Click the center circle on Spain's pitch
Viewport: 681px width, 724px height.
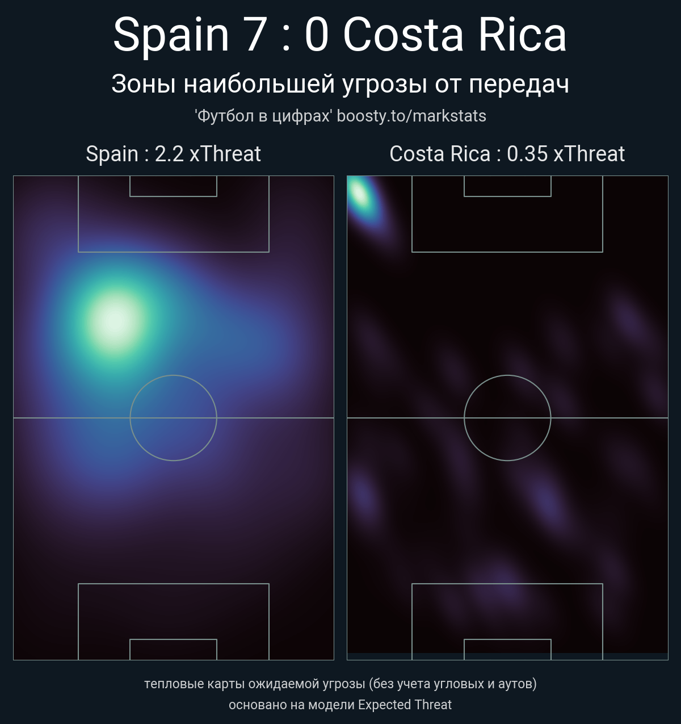[x=173, y=417]
